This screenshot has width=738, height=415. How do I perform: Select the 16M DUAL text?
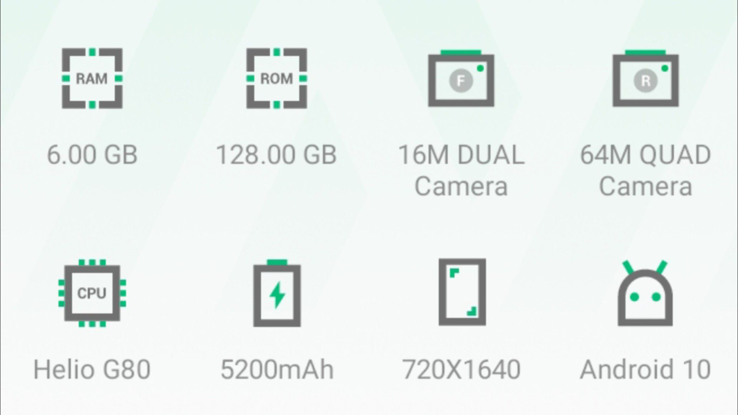461,155
